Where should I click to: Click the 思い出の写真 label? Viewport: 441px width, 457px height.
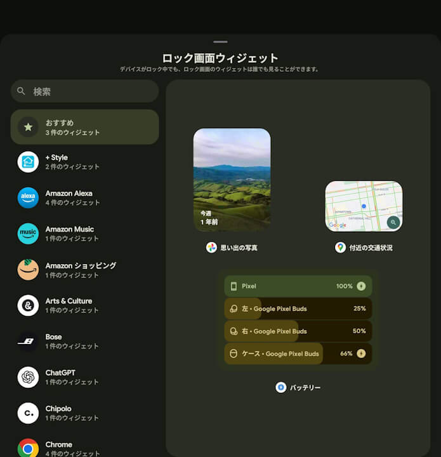click(239, 248)
